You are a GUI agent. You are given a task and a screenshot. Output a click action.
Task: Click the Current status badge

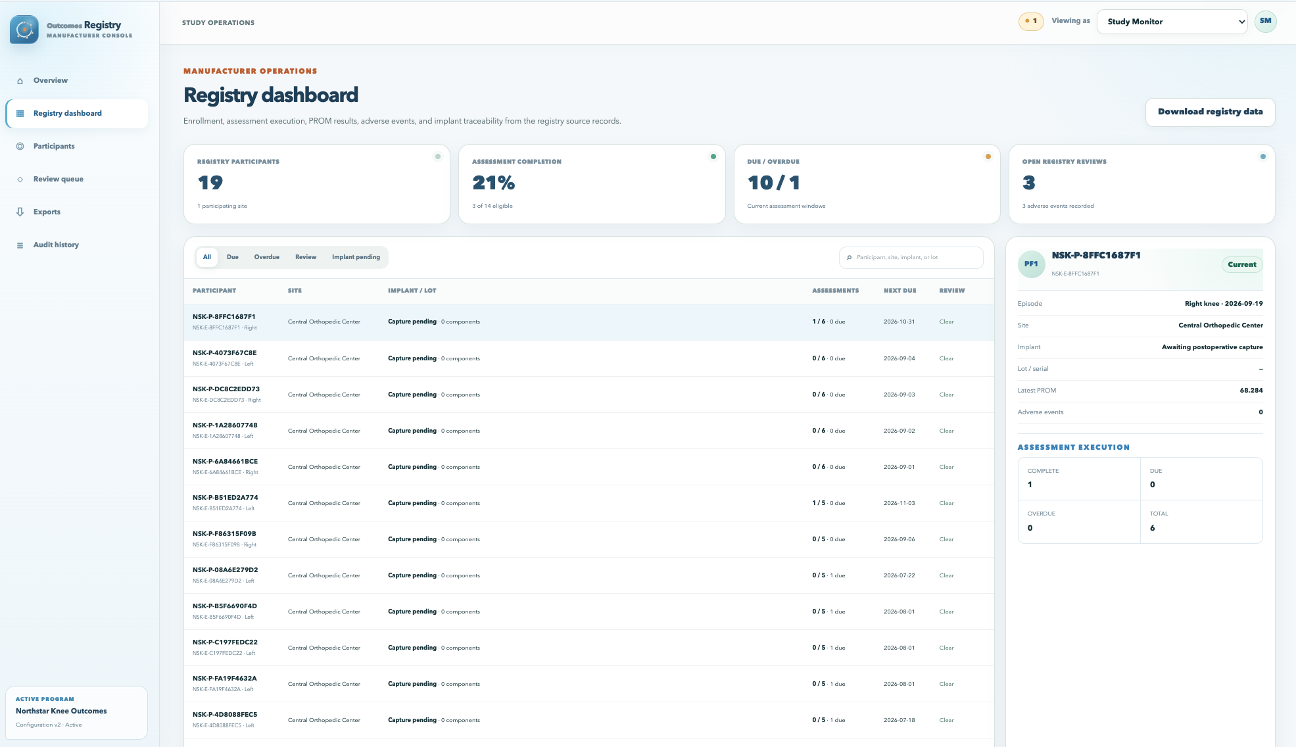[x=1242, y=265]
